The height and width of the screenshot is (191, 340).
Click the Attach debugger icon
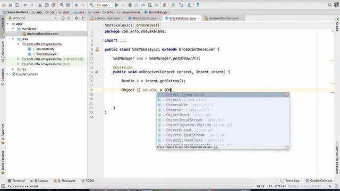[x=150, y=5]
